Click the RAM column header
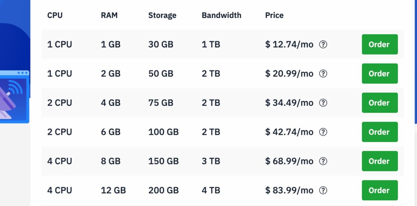Screen dimensions: 417x206 coord(110,15)
